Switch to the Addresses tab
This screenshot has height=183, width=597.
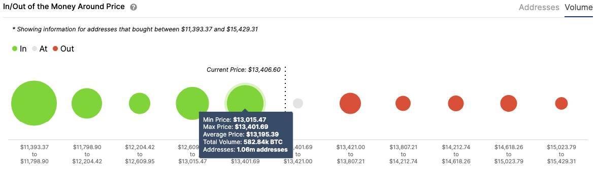(539, 7)
